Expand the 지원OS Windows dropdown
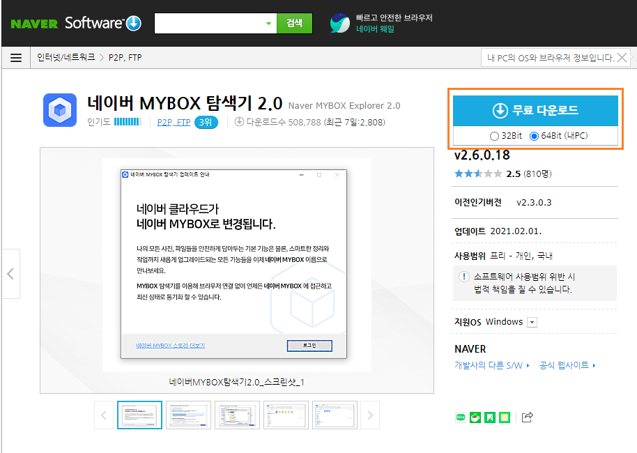637x453 pixels. 532,322
